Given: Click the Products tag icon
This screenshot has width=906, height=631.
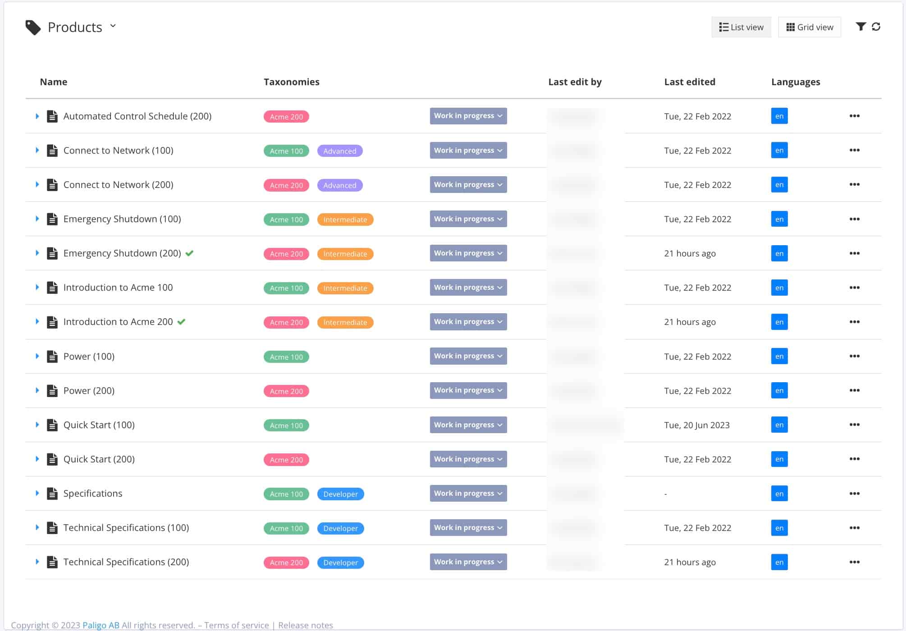Looking at the screenshot, I should tap(33, 27).
